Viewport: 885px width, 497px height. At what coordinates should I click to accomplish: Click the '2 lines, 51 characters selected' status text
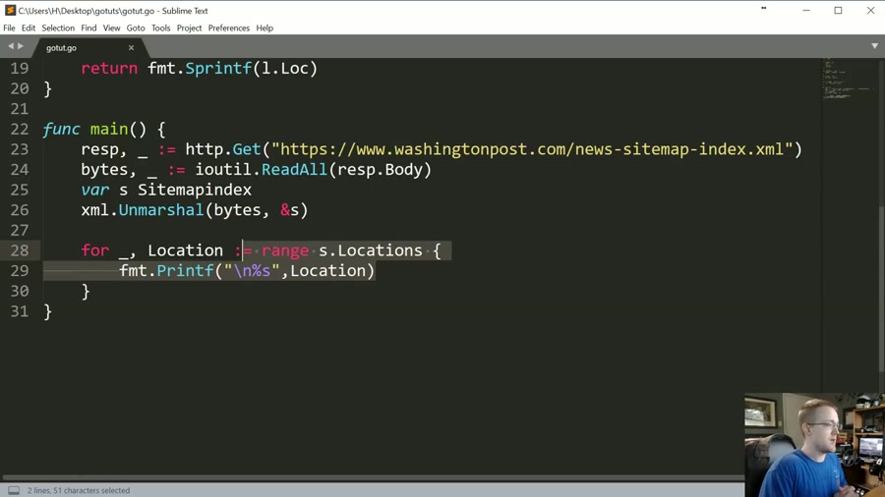(79, 490)
